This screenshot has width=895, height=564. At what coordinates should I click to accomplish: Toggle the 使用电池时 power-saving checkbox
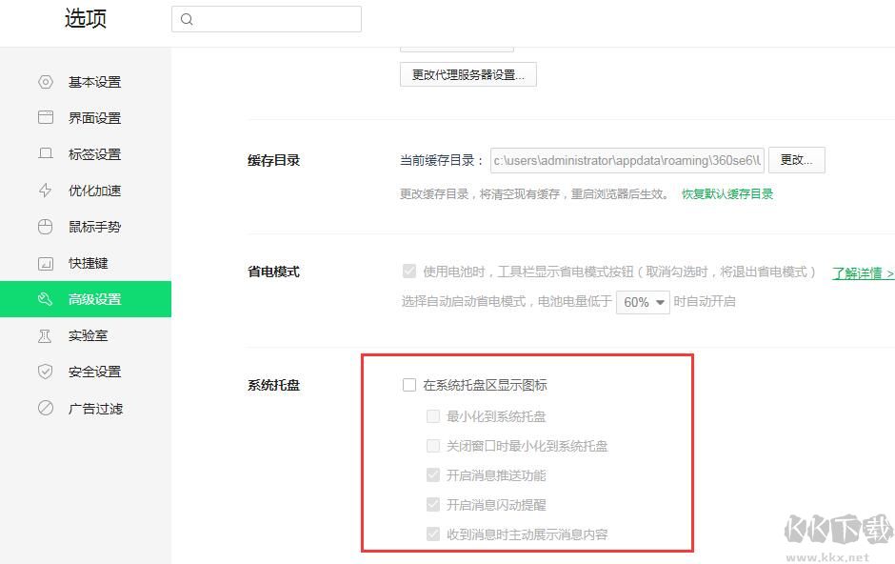[x=409, y=271]
